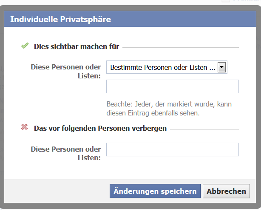
Task: Click "Diese Personen oder Listen:" label in the hide section
Action: [66, 153]
